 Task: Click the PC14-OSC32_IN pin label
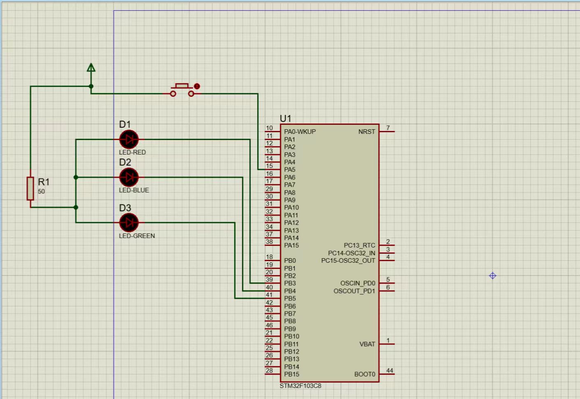(352, 253)
